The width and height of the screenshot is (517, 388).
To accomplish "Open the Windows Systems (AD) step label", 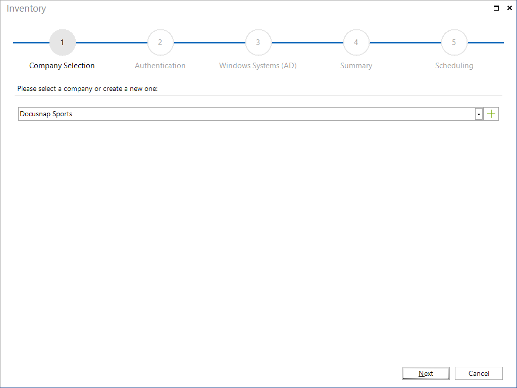I will [x=258, y=66].
